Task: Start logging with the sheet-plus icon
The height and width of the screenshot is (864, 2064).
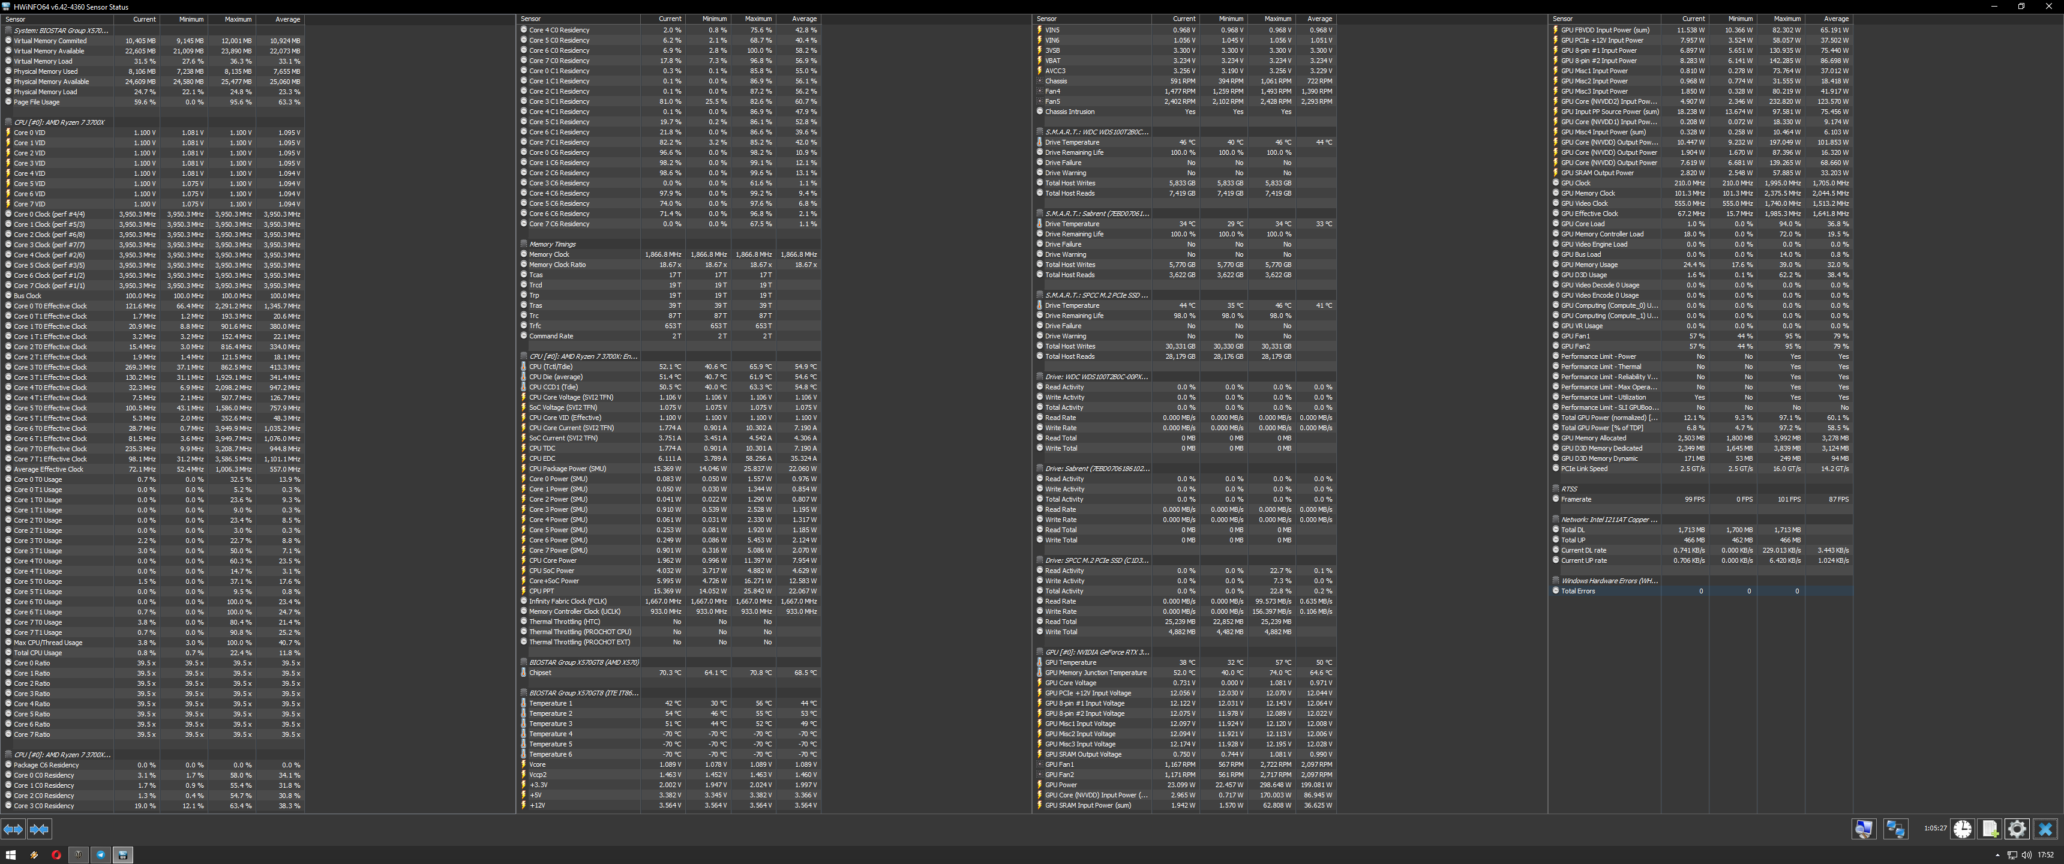Action: [1990, 830]
